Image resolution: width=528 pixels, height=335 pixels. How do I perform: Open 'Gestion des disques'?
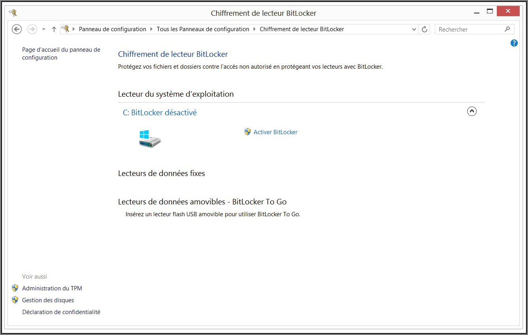[48, 300]
